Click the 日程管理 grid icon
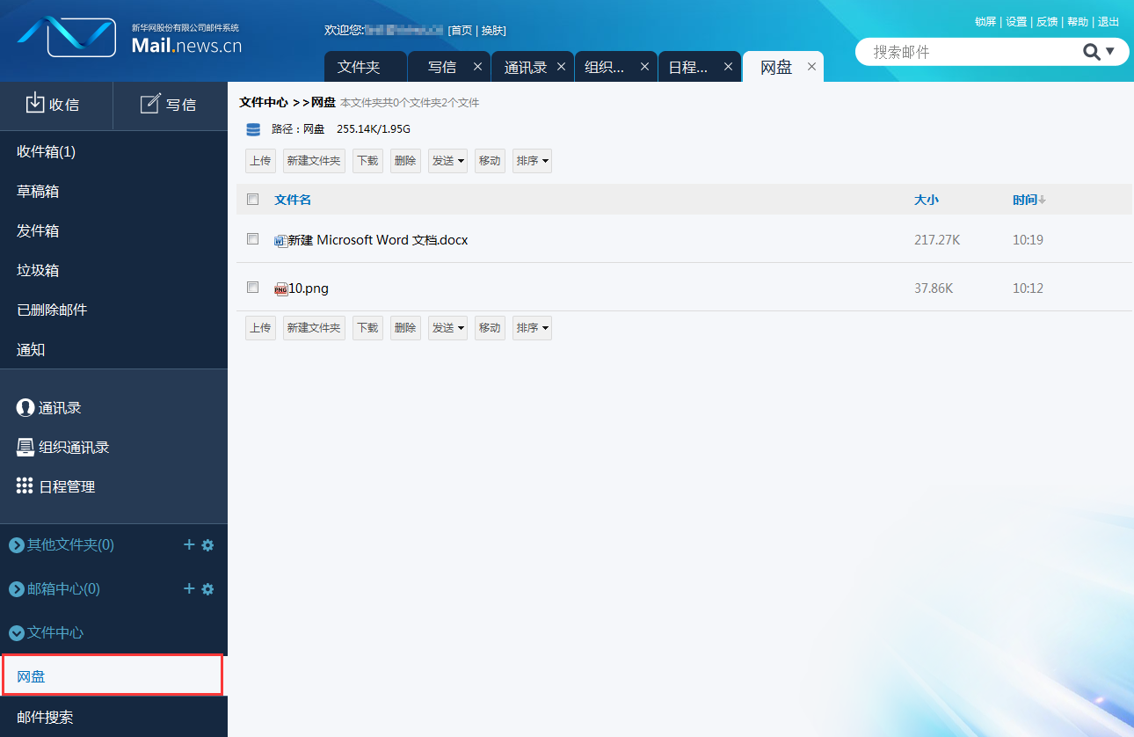1134x737 pixels. [25, 485]
